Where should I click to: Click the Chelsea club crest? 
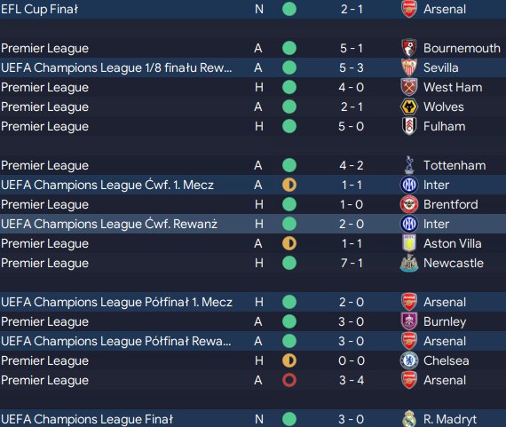(409, 360)
